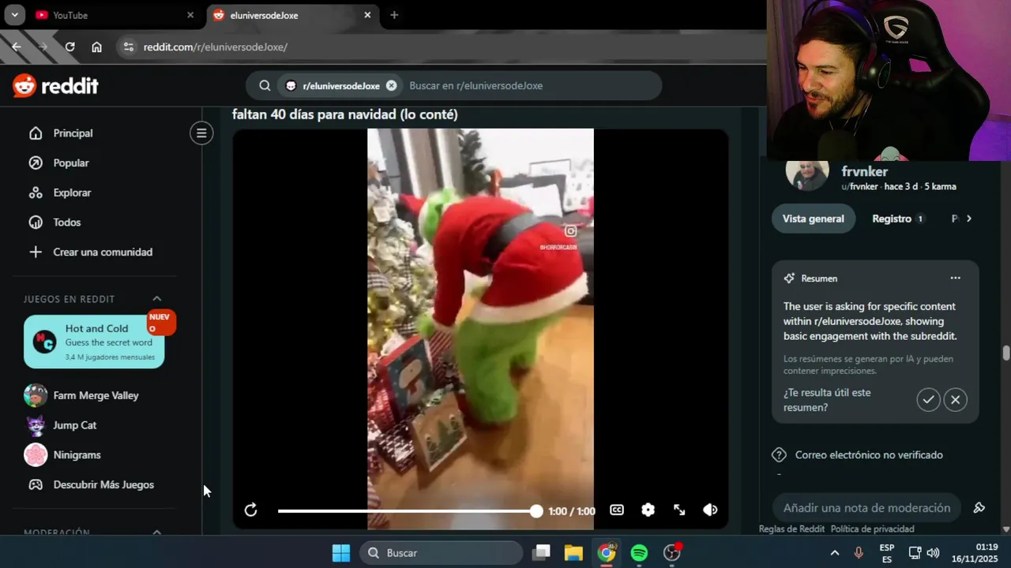
Task: Click the frvnker username heading
Action: pos(864,171)
